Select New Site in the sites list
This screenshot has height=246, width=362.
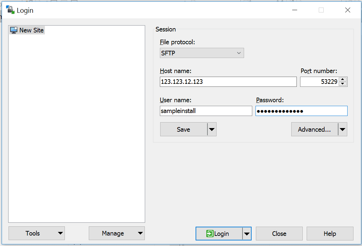(x=31, y=30)
